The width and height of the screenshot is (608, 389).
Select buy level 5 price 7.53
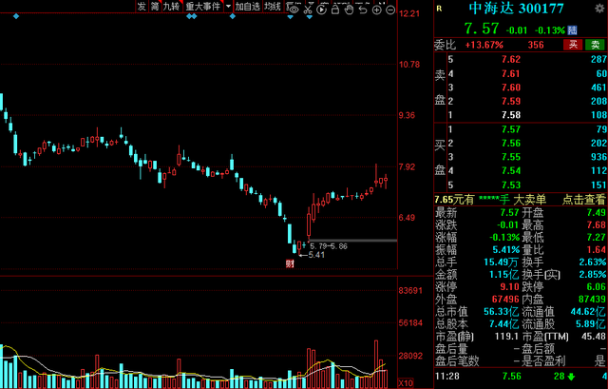click(x=511, y=185)
